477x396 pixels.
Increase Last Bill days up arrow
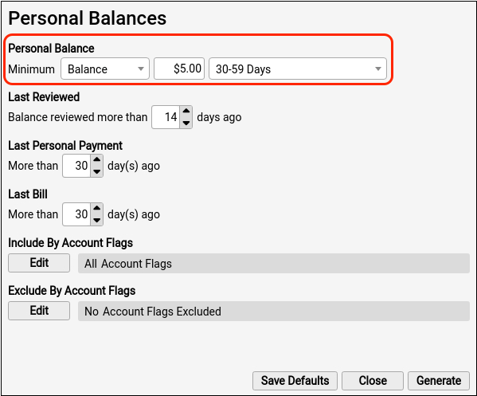[96, 209]
